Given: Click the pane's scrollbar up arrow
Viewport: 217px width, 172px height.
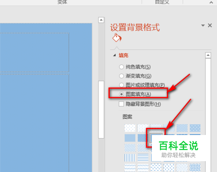Looking at the screenshot, I should [208, 55].
